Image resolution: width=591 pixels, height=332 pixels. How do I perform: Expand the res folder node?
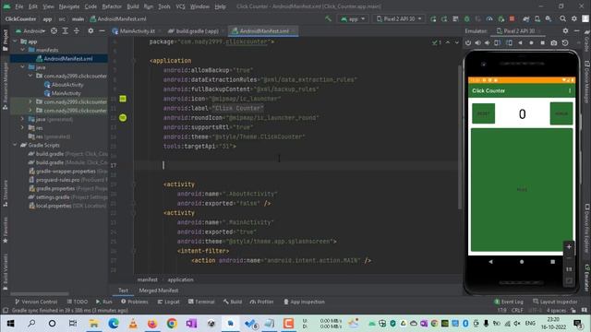click(x=22, y=128)
